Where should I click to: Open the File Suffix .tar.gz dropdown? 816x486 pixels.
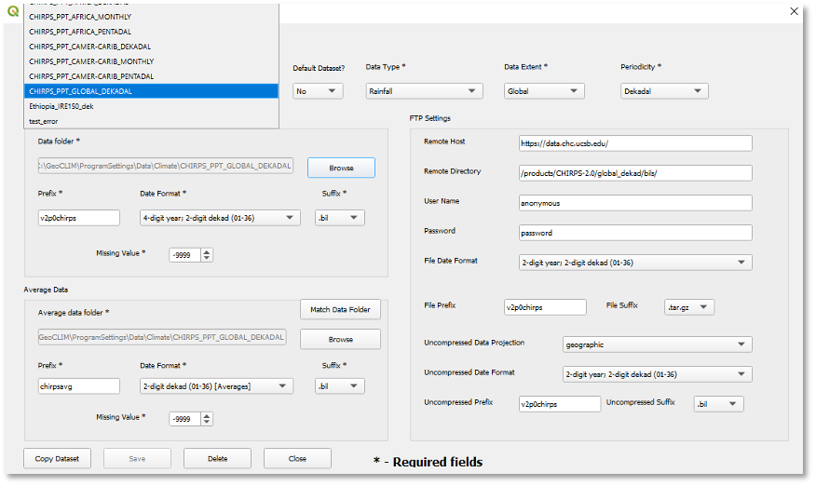tap(690, 306)
